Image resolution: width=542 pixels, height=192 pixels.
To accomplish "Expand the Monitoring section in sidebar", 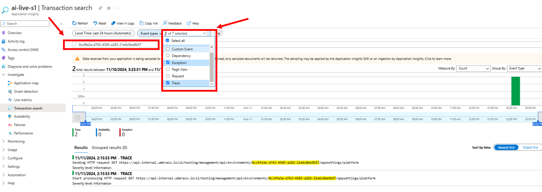I will point(4,142).
